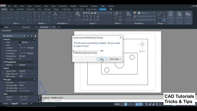Viewport: 197px width, 111px height.
Task: Open Layer Properties manager
Action: tap(78, 16)
